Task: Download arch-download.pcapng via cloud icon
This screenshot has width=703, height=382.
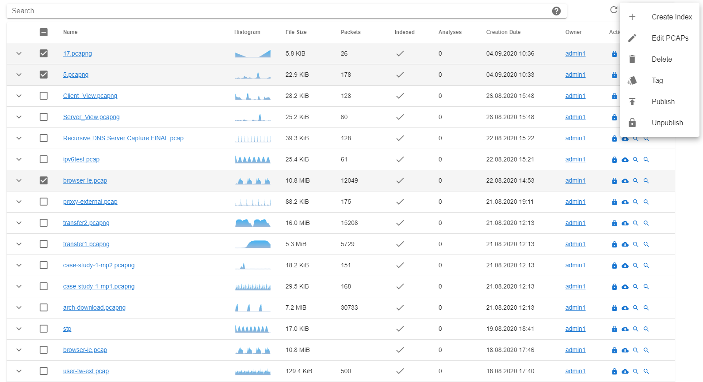Action: click(625, 308)
